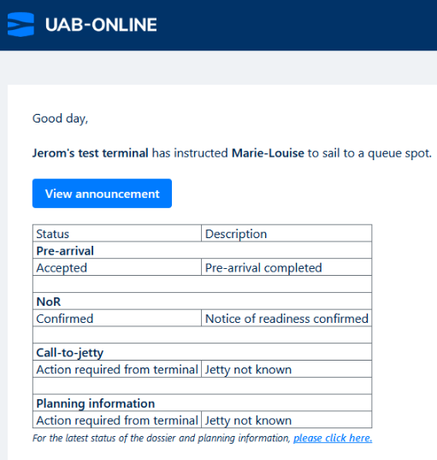Click Call-to-jetty 'Action required from terminal' cell
Screen dimensions: 437x460
(117, 369)
